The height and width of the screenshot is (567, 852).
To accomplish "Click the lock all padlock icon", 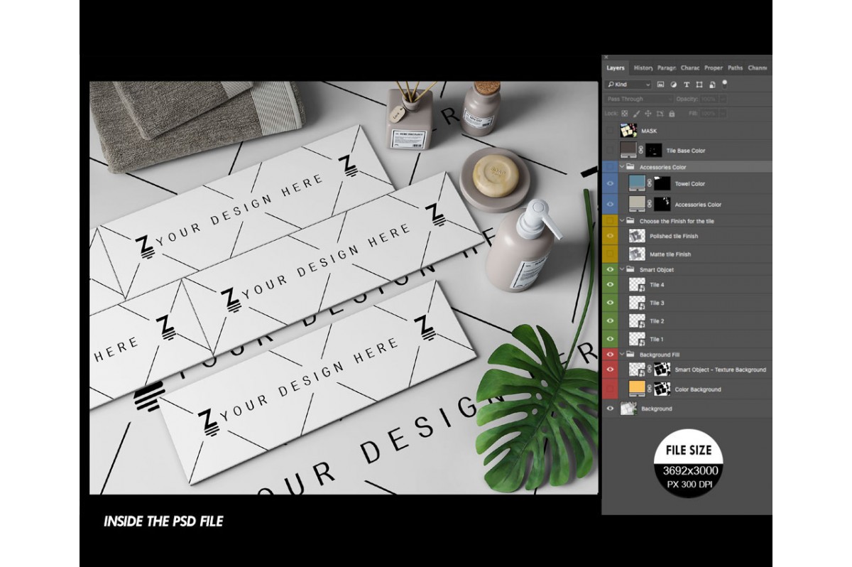I will 672,114.
